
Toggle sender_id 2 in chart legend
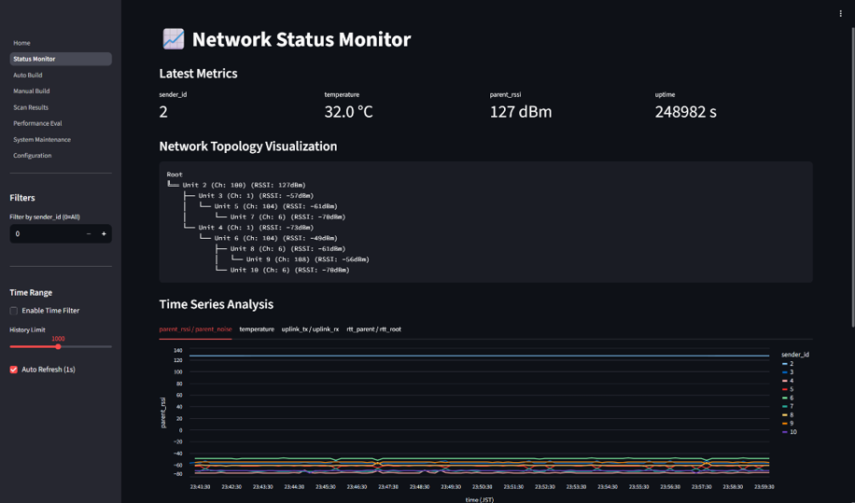[789, 364]
